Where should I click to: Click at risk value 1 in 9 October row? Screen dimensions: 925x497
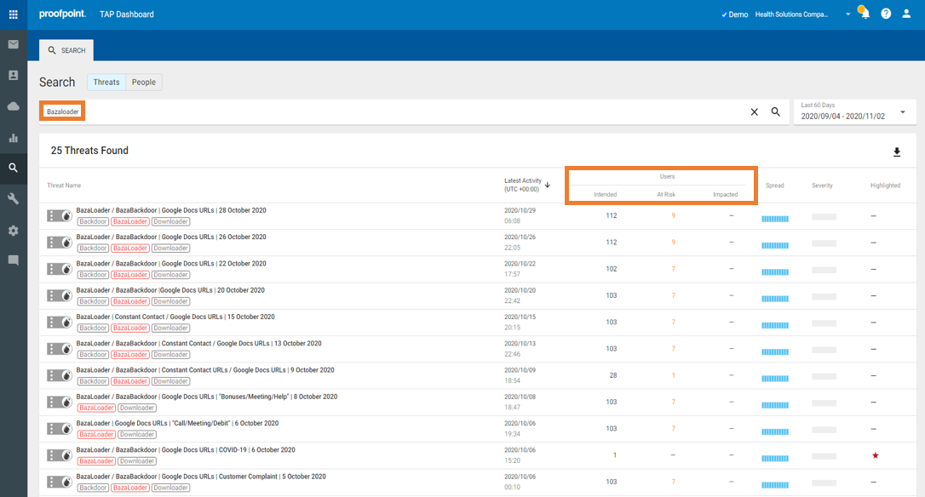673,375
